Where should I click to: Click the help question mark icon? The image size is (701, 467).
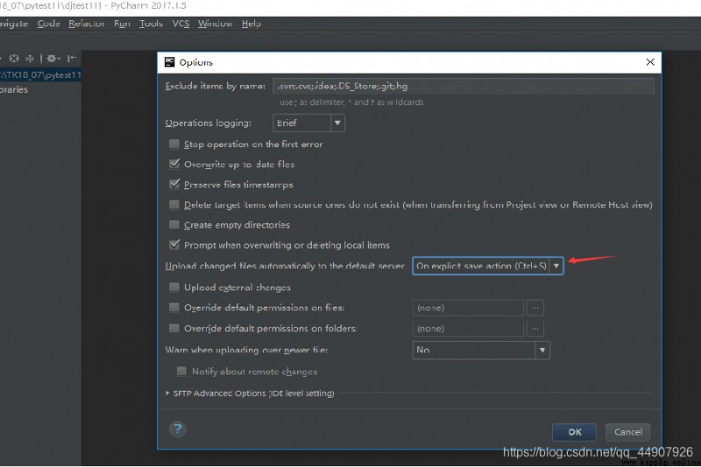coord(178,429)
